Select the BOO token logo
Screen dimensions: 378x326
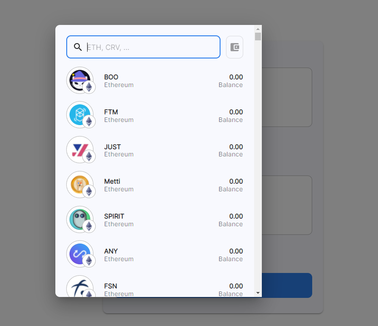(80, 80)
